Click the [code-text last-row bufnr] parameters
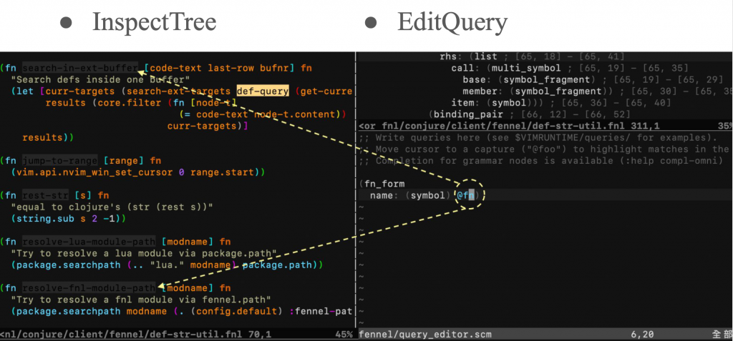 [219, 68]
